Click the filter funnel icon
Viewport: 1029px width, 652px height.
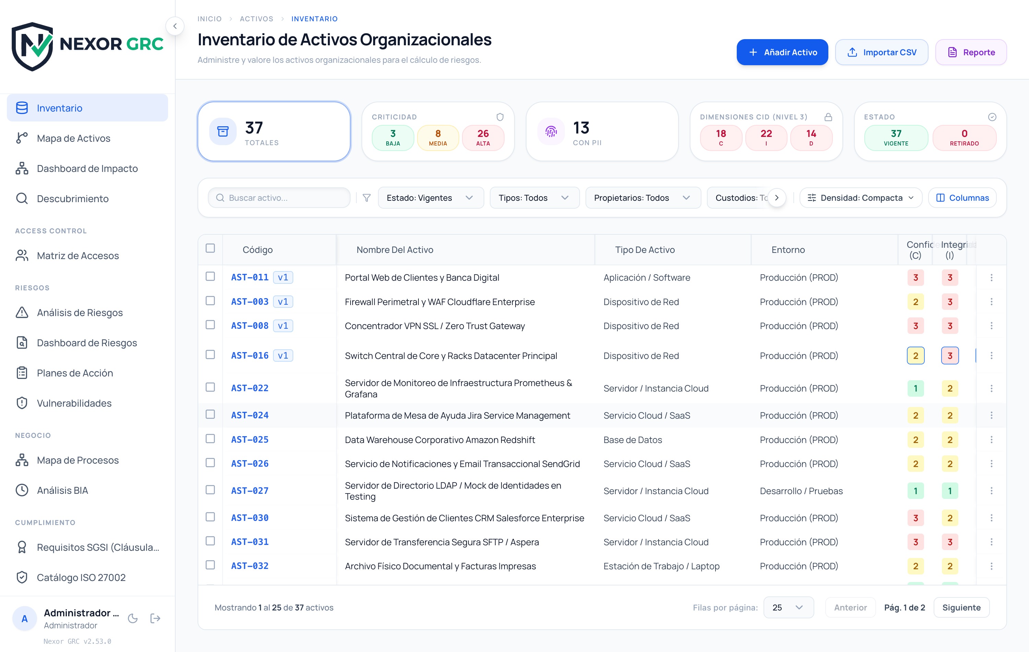tap(367, 198)
